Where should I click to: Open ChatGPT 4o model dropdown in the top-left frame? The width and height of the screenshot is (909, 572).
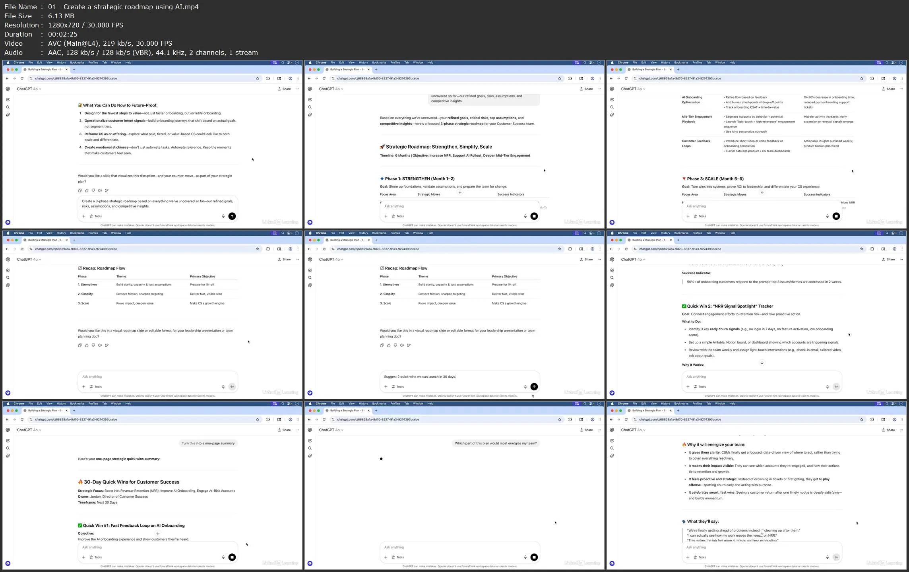click(x=29, y=89)
